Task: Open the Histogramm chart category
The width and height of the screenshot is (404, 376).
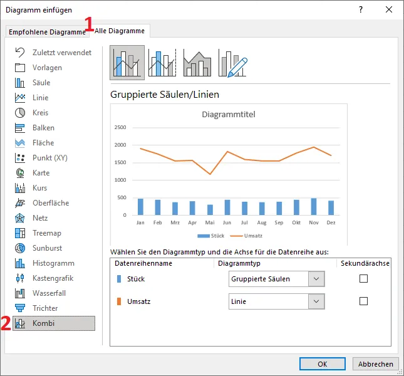Action: coord(53,263)
